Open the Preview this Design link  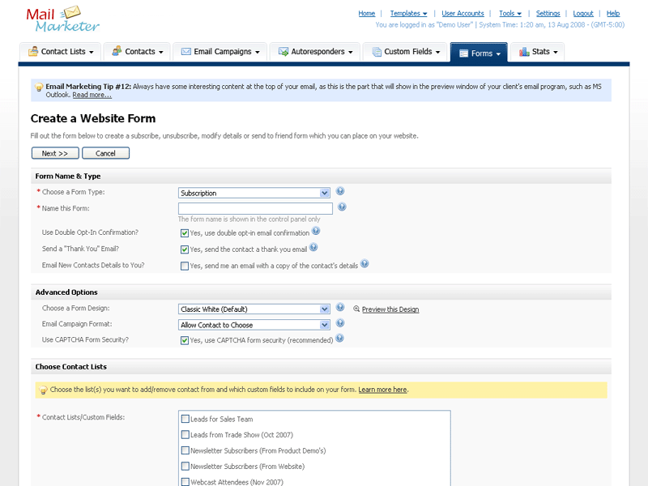tap(390, 309)
